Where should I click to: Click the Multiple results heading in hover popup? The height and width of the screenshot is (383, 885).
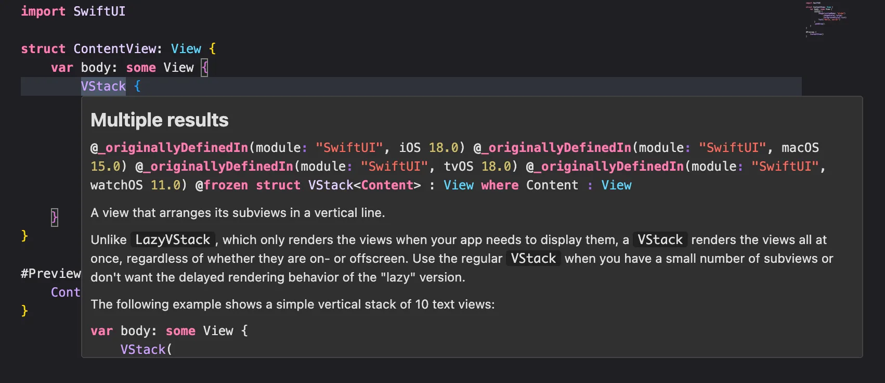tap(159, 120)
